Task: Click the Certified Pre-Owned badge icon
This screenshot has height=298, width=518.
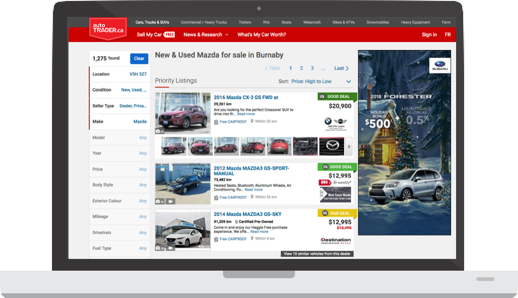Action: pos(236,222)
